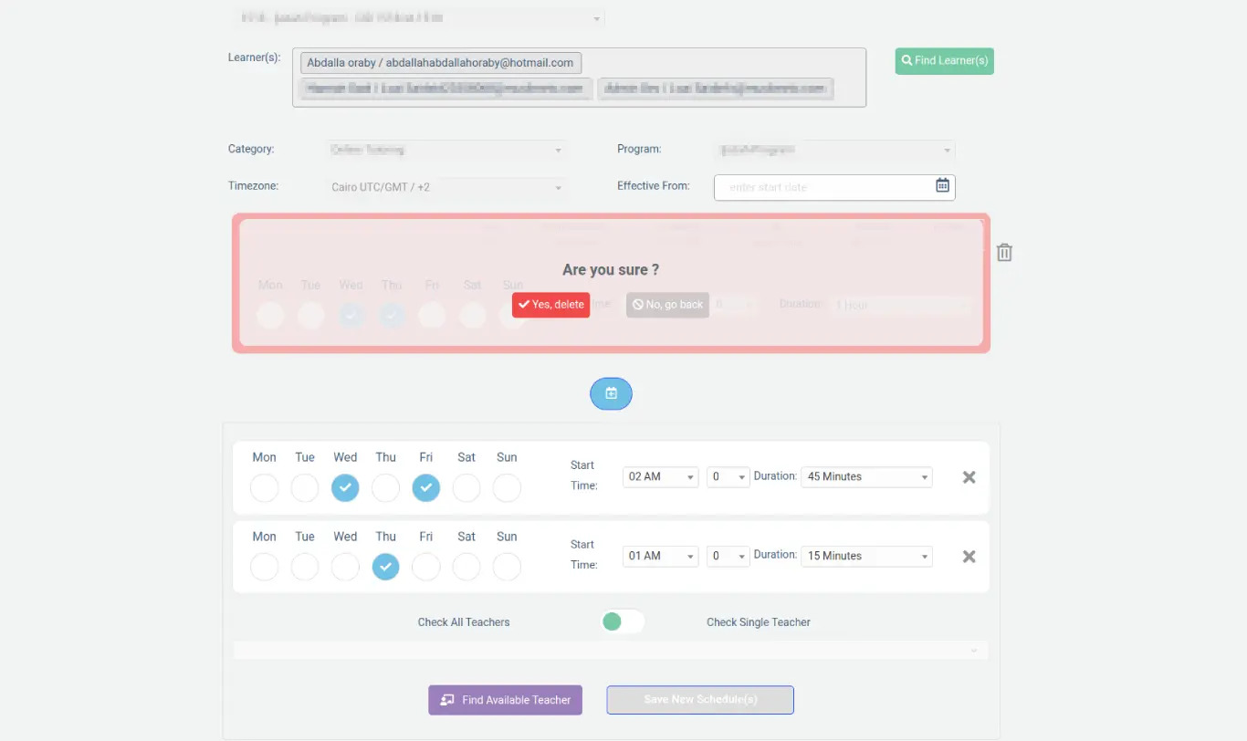The height and width of the screenshot is (741, 1247).
Task: Flip the All Teachers/Single Teacher switch
Action: click(x=622, y=621)
